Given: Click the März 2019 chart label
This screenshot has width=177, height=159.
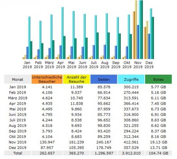Looking at the screenshot, I should (x=50, y=65).
